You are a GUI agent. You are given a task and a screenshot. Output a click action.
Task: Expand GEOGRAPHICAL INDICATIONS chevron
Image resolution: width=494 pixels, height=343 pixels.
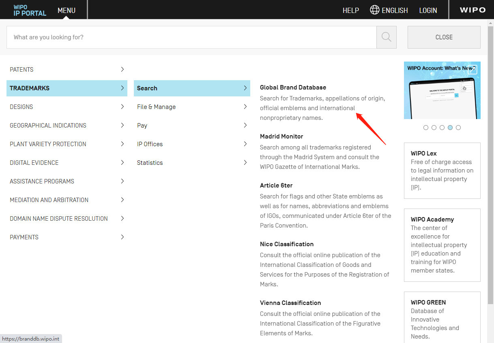pos(122,125)
